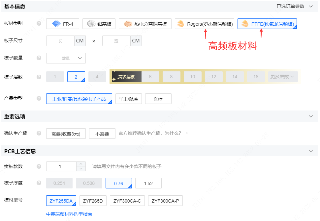This screenshot has height=221, width=320.
Task: Click the 板材型号 label
Action: pyautogui.click(x=13, y=200)
